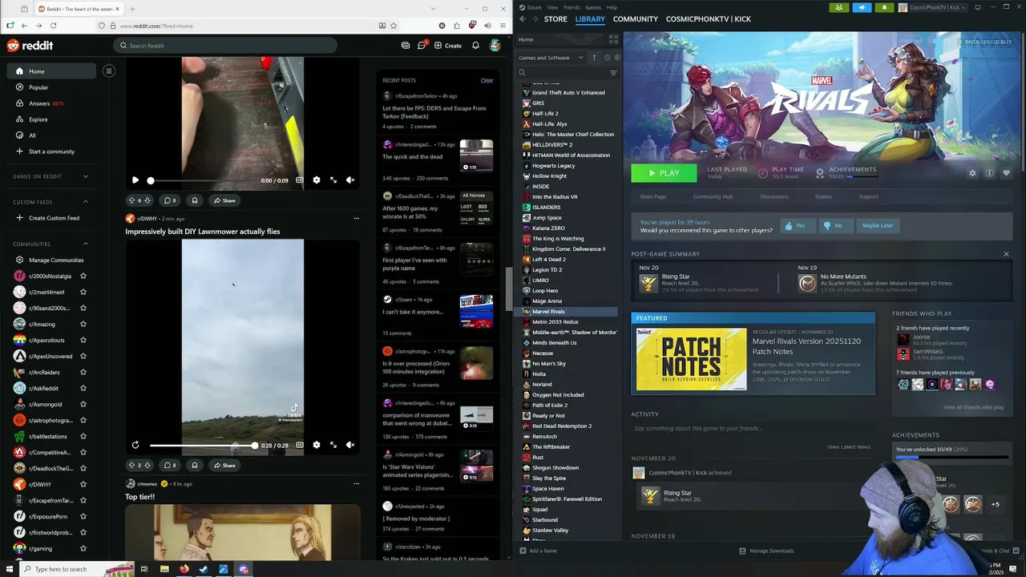Viewport: 1026px width, 577px height.
Task: Switch Steam library to grid view
Action: tap(613, 39)
